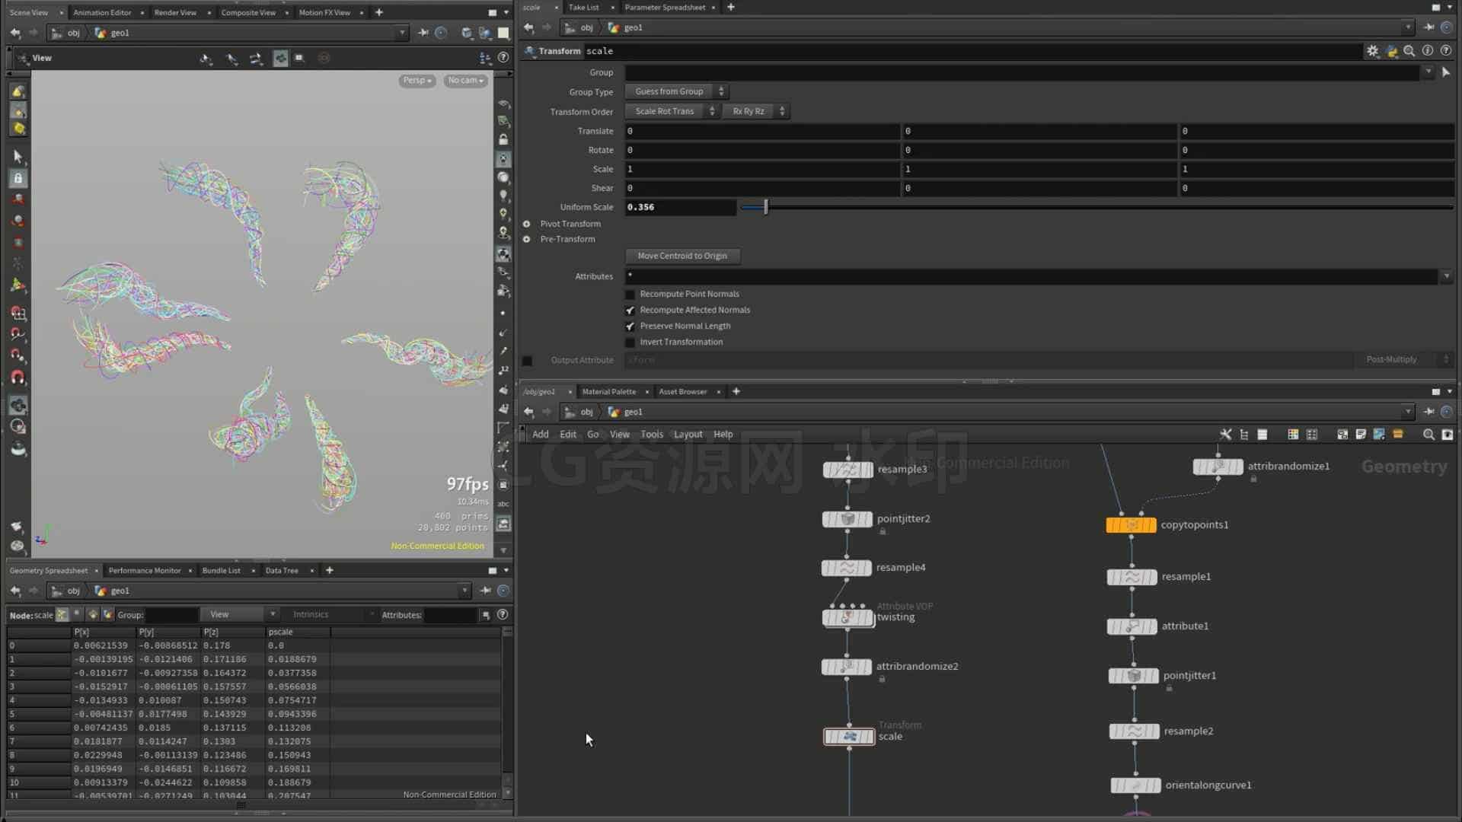Image resolution: width=1462 pixels, height=822 pixels.
Task: Click the Group parameter input field
Action: tap(1022, 72)
